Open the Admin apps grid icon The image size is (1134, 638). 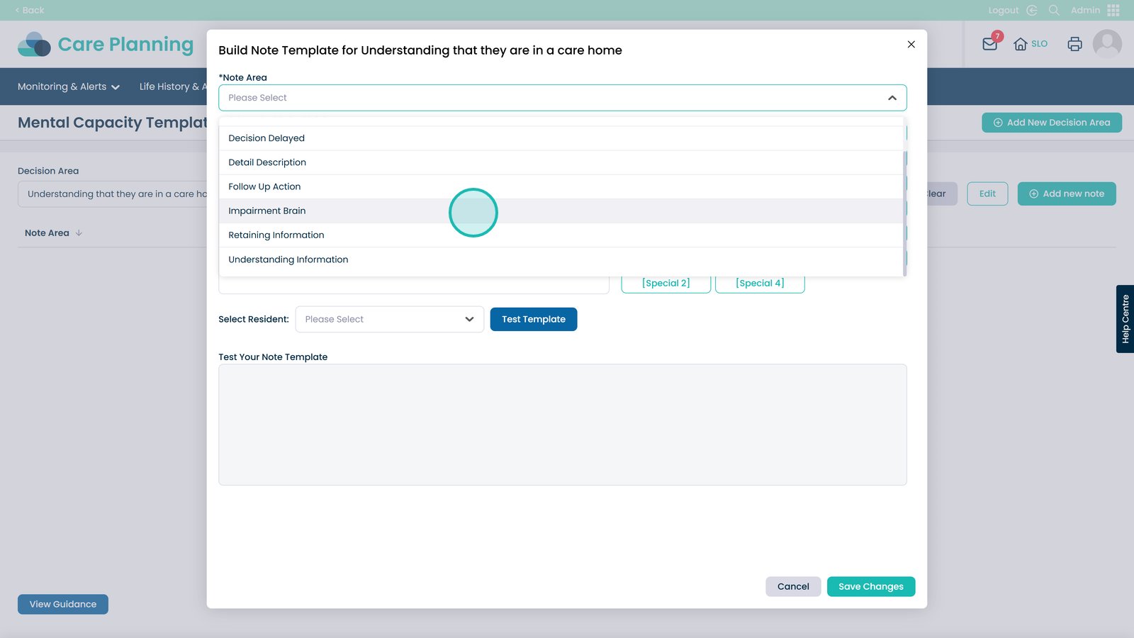point(1113,10)
